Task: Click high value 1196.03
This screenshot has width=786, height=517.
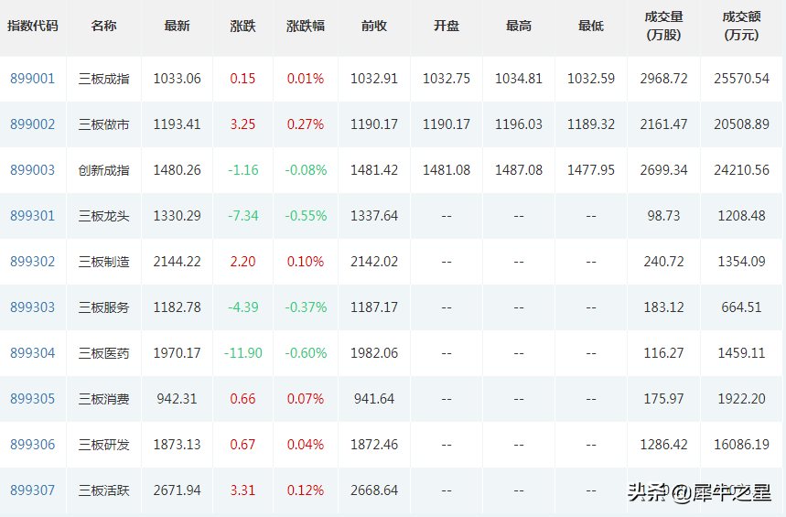Action: [518, 124]
